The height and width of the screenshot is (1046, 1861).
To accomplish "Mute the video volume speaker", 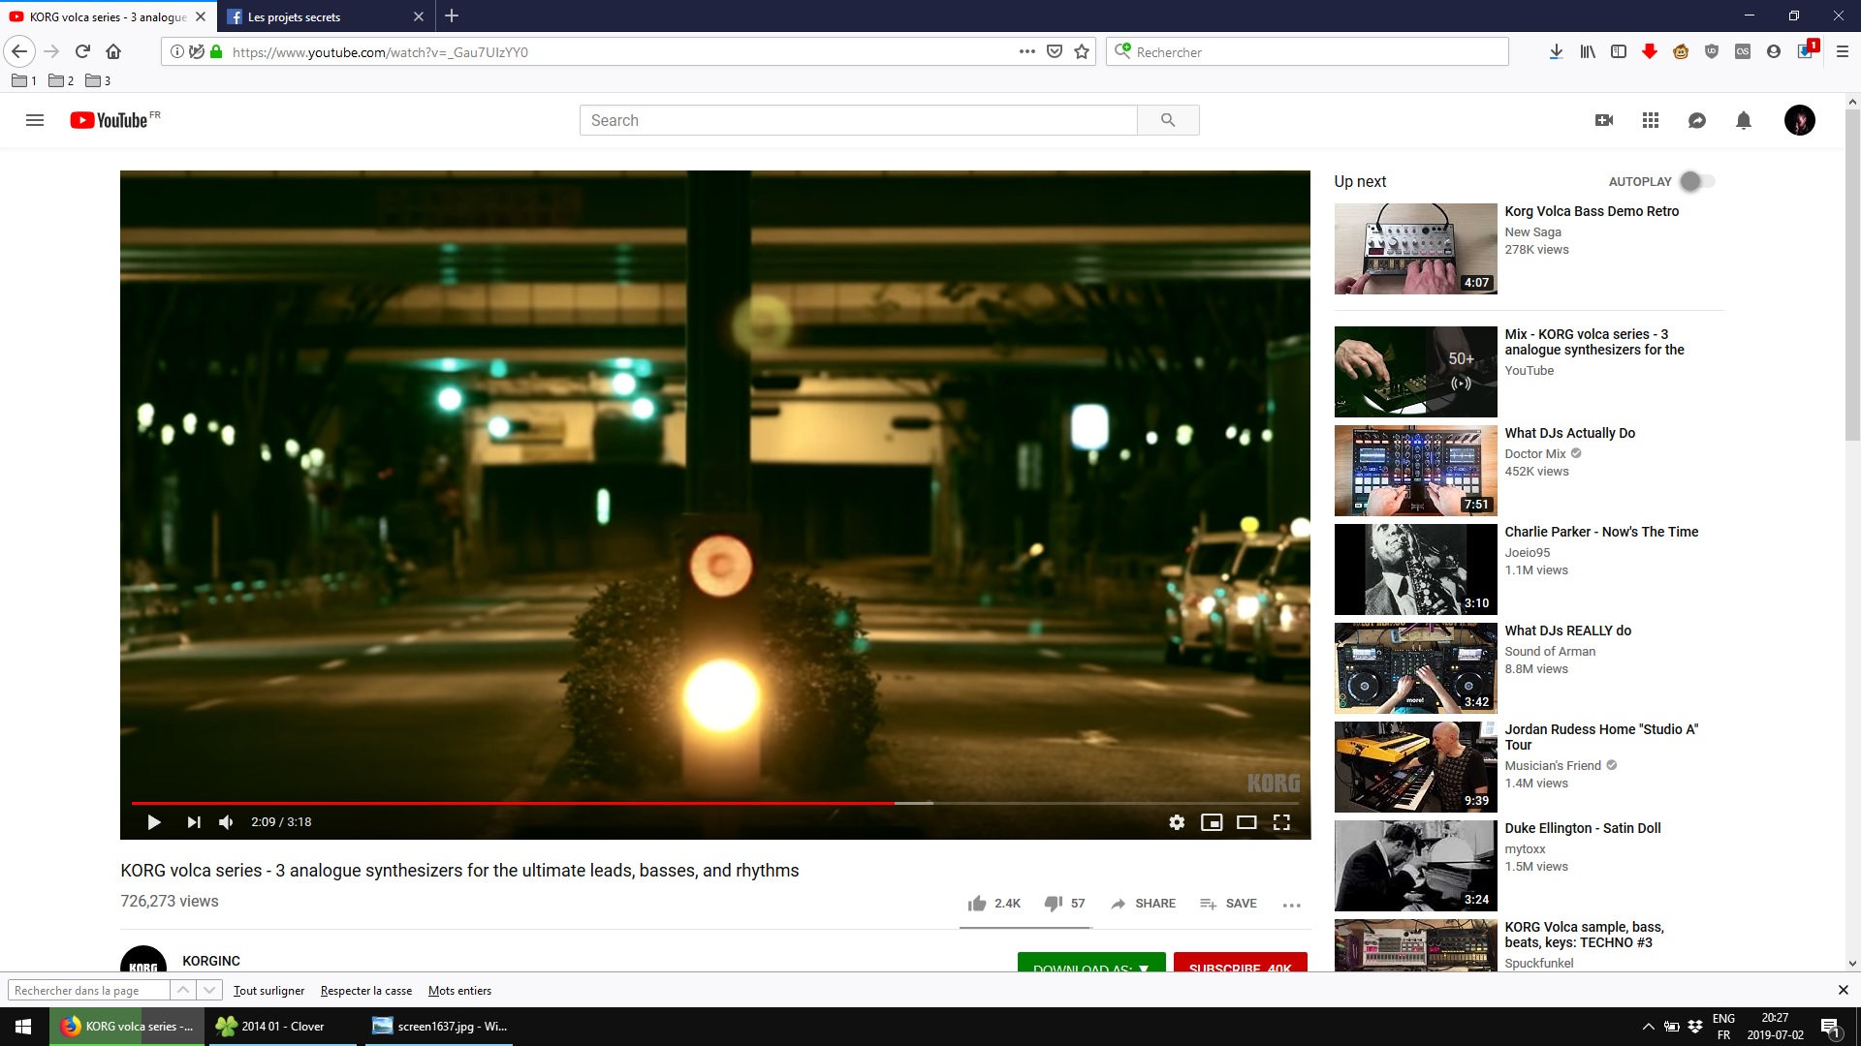I will point(226,822).
